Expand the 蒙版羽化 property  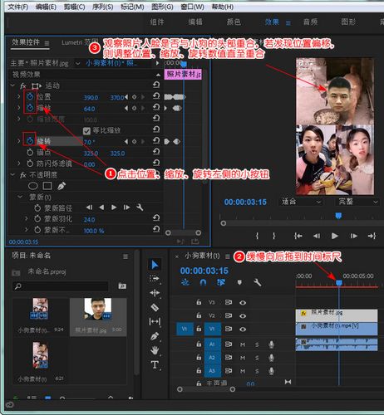(27, 218)
